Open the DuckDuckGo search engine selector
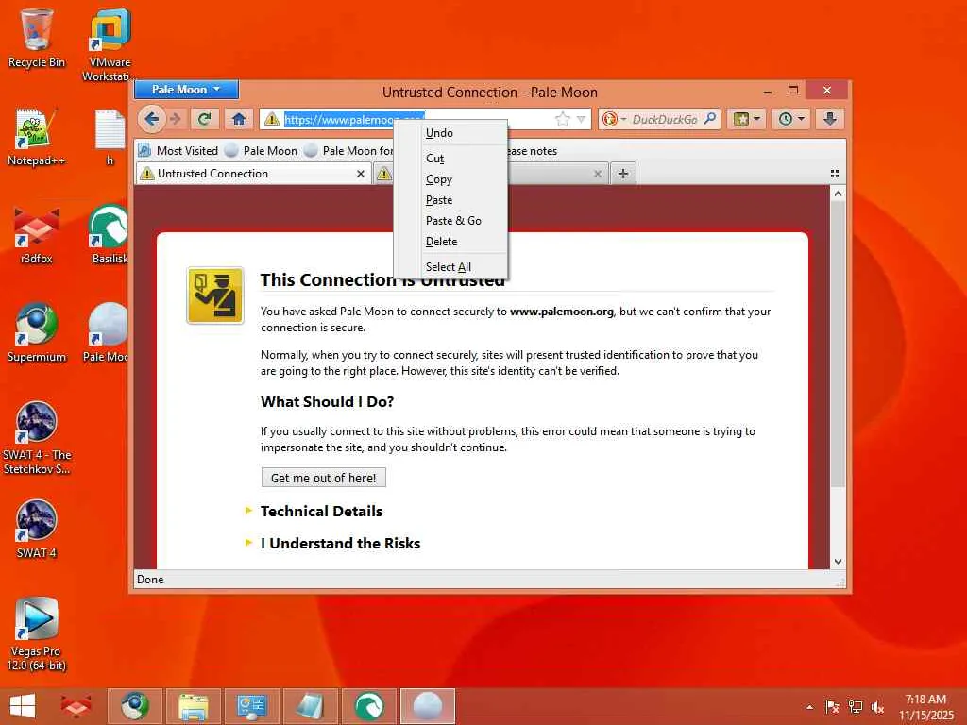Image resolution: width=967 pixels, height=725 pixels. tap(614, 119)
